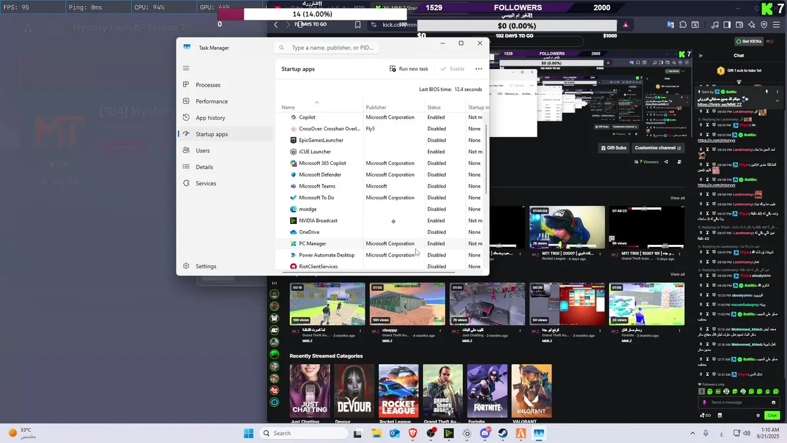This screenshot has width=787, height=443.
Task: Open the Devour category card
Action: coord(354,391)
